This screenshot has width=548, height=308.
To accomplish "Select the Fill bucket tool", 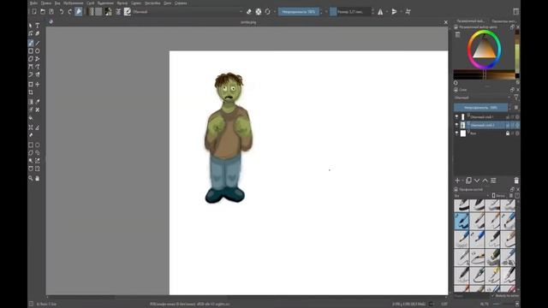I will tap(31, 118).
